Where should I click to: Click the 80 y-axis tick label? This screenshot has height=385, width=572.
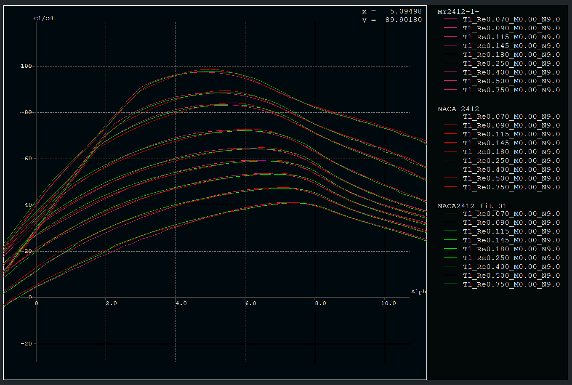pos(27,112)
